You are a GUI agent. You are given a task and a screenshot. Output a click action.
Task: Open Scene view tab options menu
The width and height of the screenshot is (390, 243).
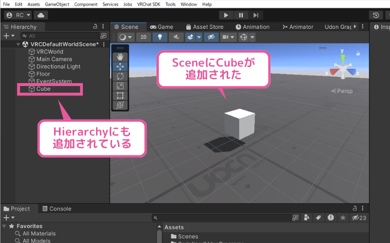pyautogui.click(x=363, y=26)
